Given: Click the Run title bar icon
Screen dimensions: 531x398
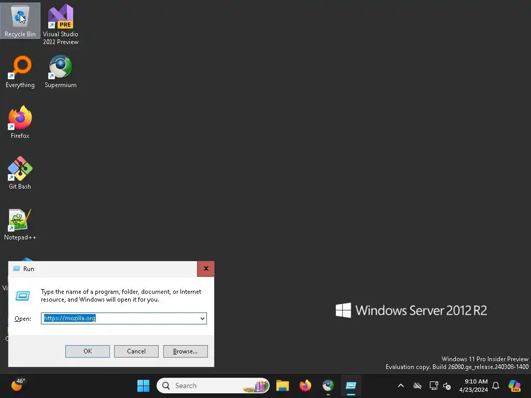Looking at the screenshot, I should tap(16, 269).
